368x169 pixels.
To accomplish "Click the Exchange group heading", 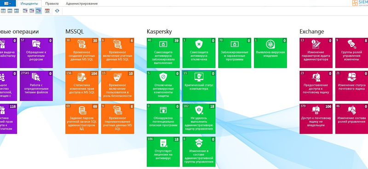I will (x=312, y=32).
